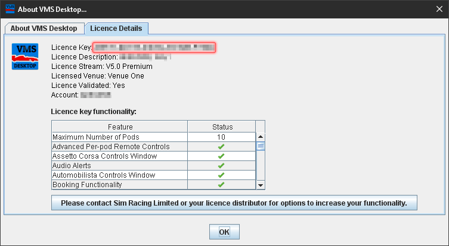Close the About VMS Desktop dialog
Viewport: 449px width, 246px height.
tap(439, 9)
